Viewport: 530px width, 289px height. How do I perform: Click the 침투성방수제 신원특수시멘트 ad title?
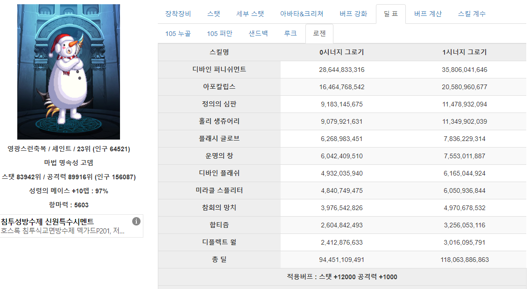coord(47,222)
